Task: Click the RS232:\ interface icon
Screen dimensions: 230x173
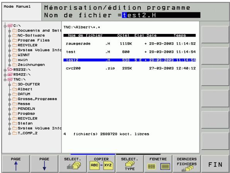Action: [x=10, y=69]
